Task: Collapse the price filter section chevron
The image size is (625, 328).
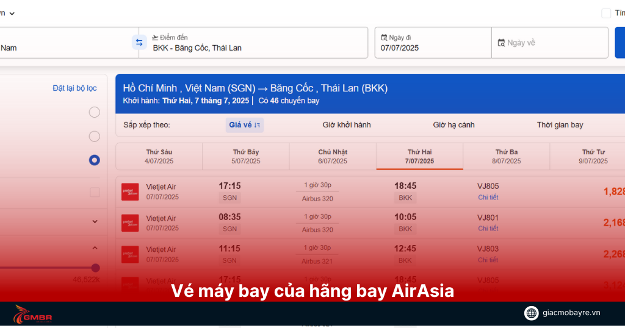Action: [95, 248]
